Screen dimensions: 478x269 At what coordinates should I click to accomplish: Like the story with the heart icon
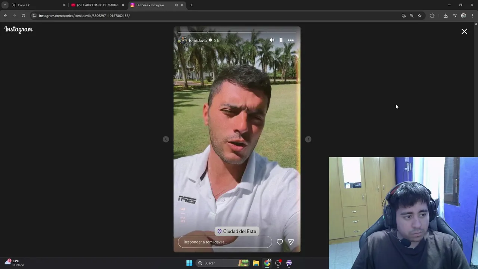(280, 242)
